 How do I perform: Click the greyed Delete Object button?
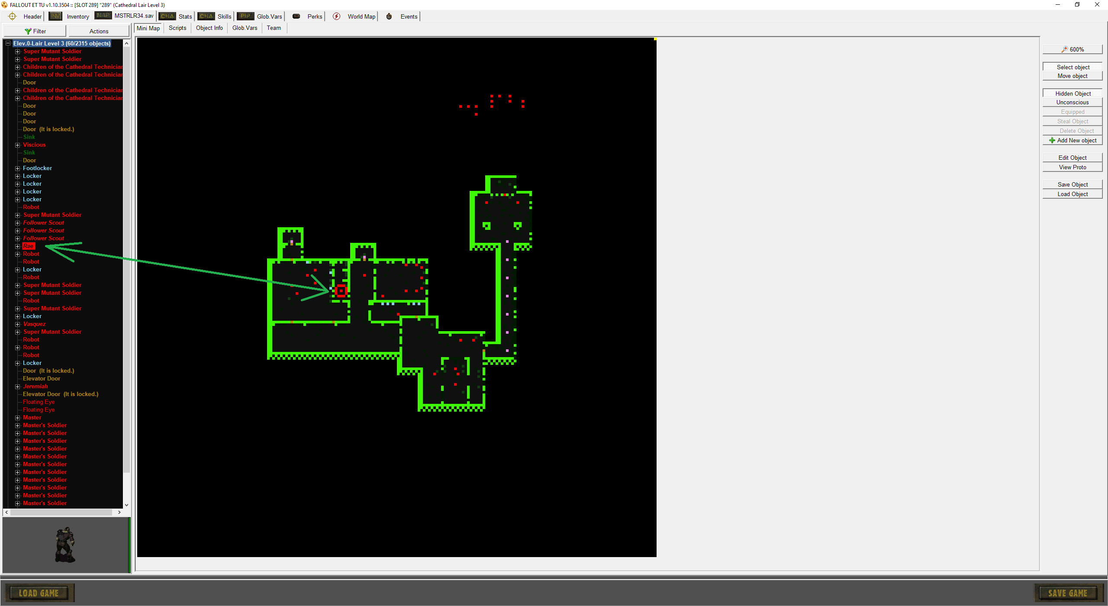1073,131
